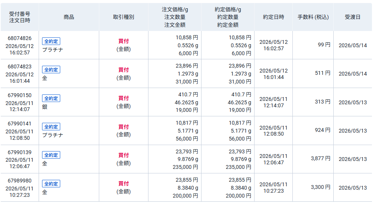Click order number 67989980

click(20, 181)
